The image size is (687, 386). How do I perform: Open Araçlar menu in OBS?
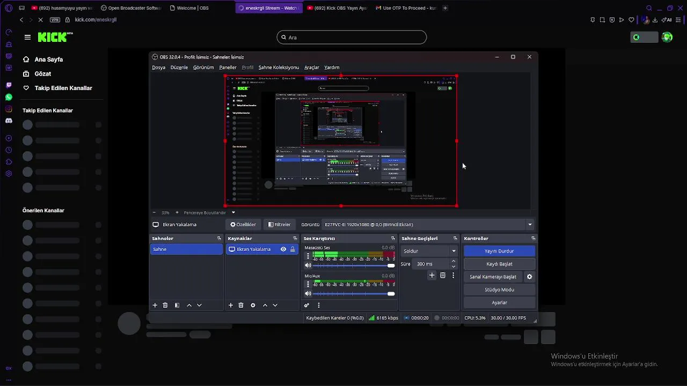tap(312, 68)
